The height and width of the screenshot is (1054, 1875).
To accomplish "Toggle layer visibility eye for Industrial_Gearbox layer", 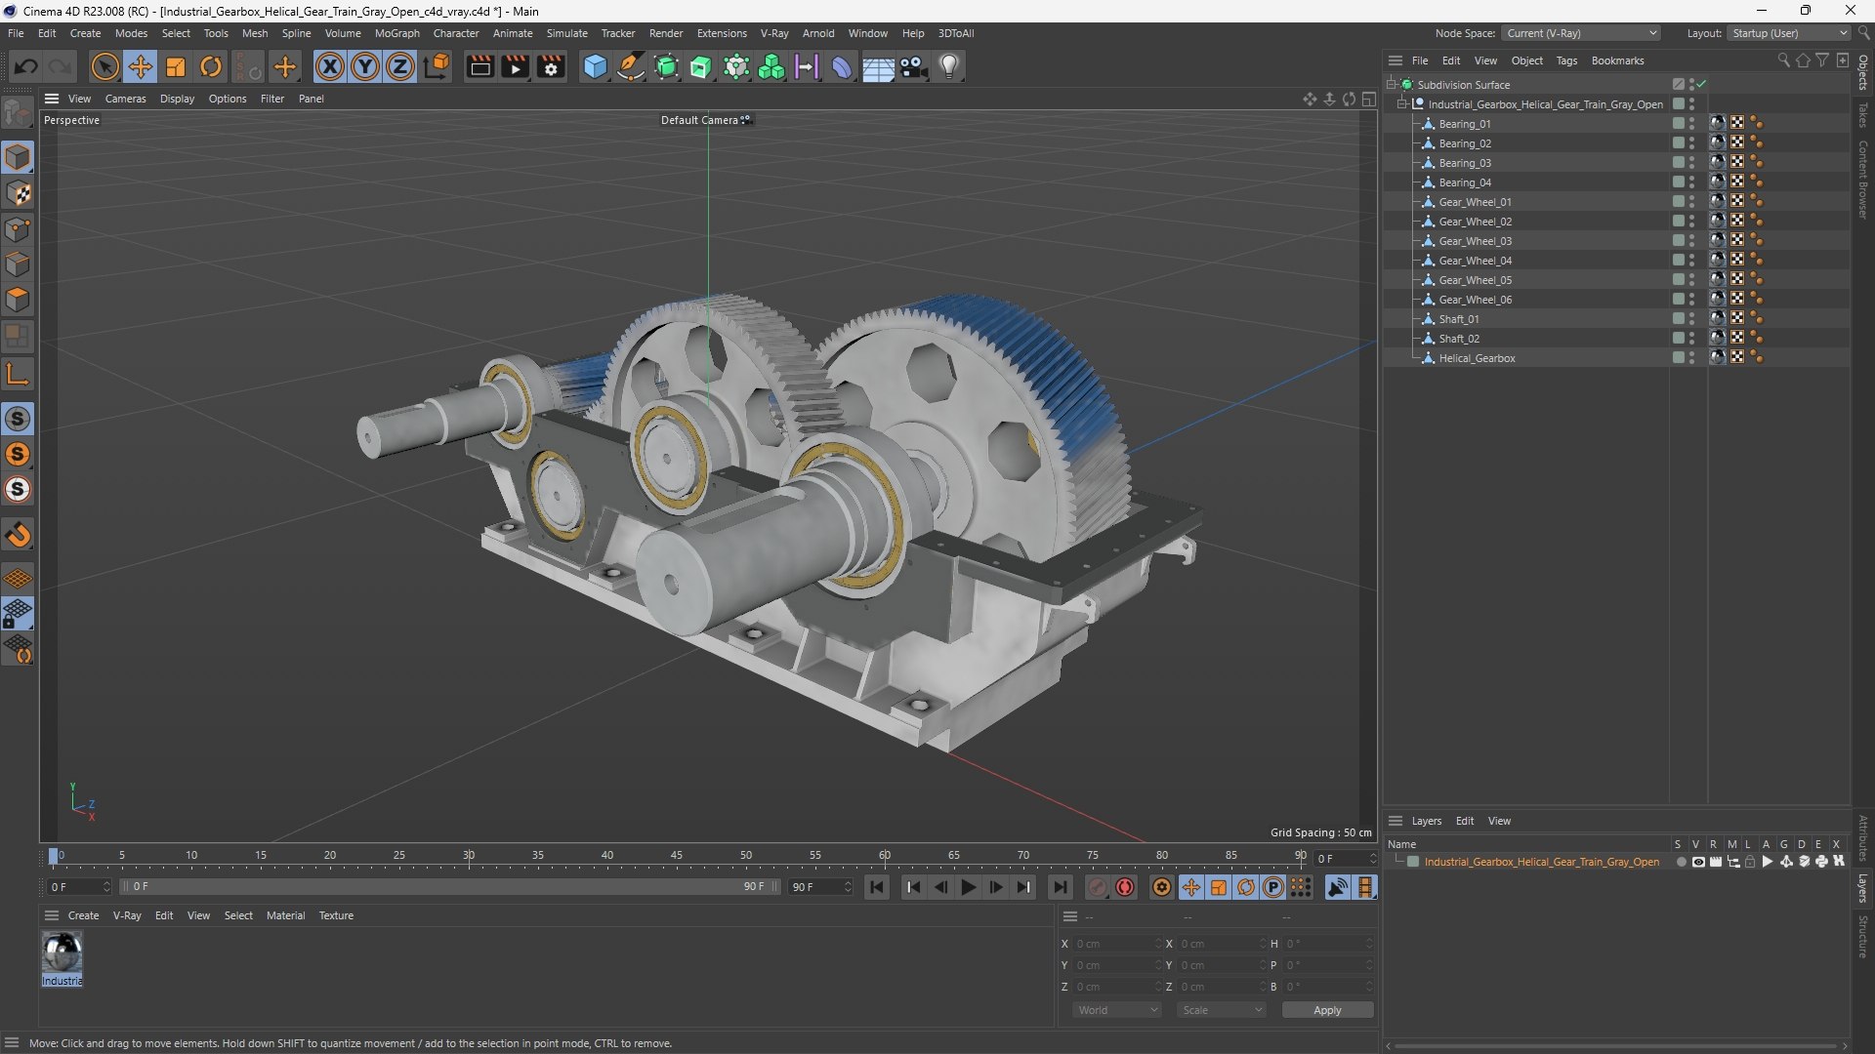I will (x=1698, y=862).
